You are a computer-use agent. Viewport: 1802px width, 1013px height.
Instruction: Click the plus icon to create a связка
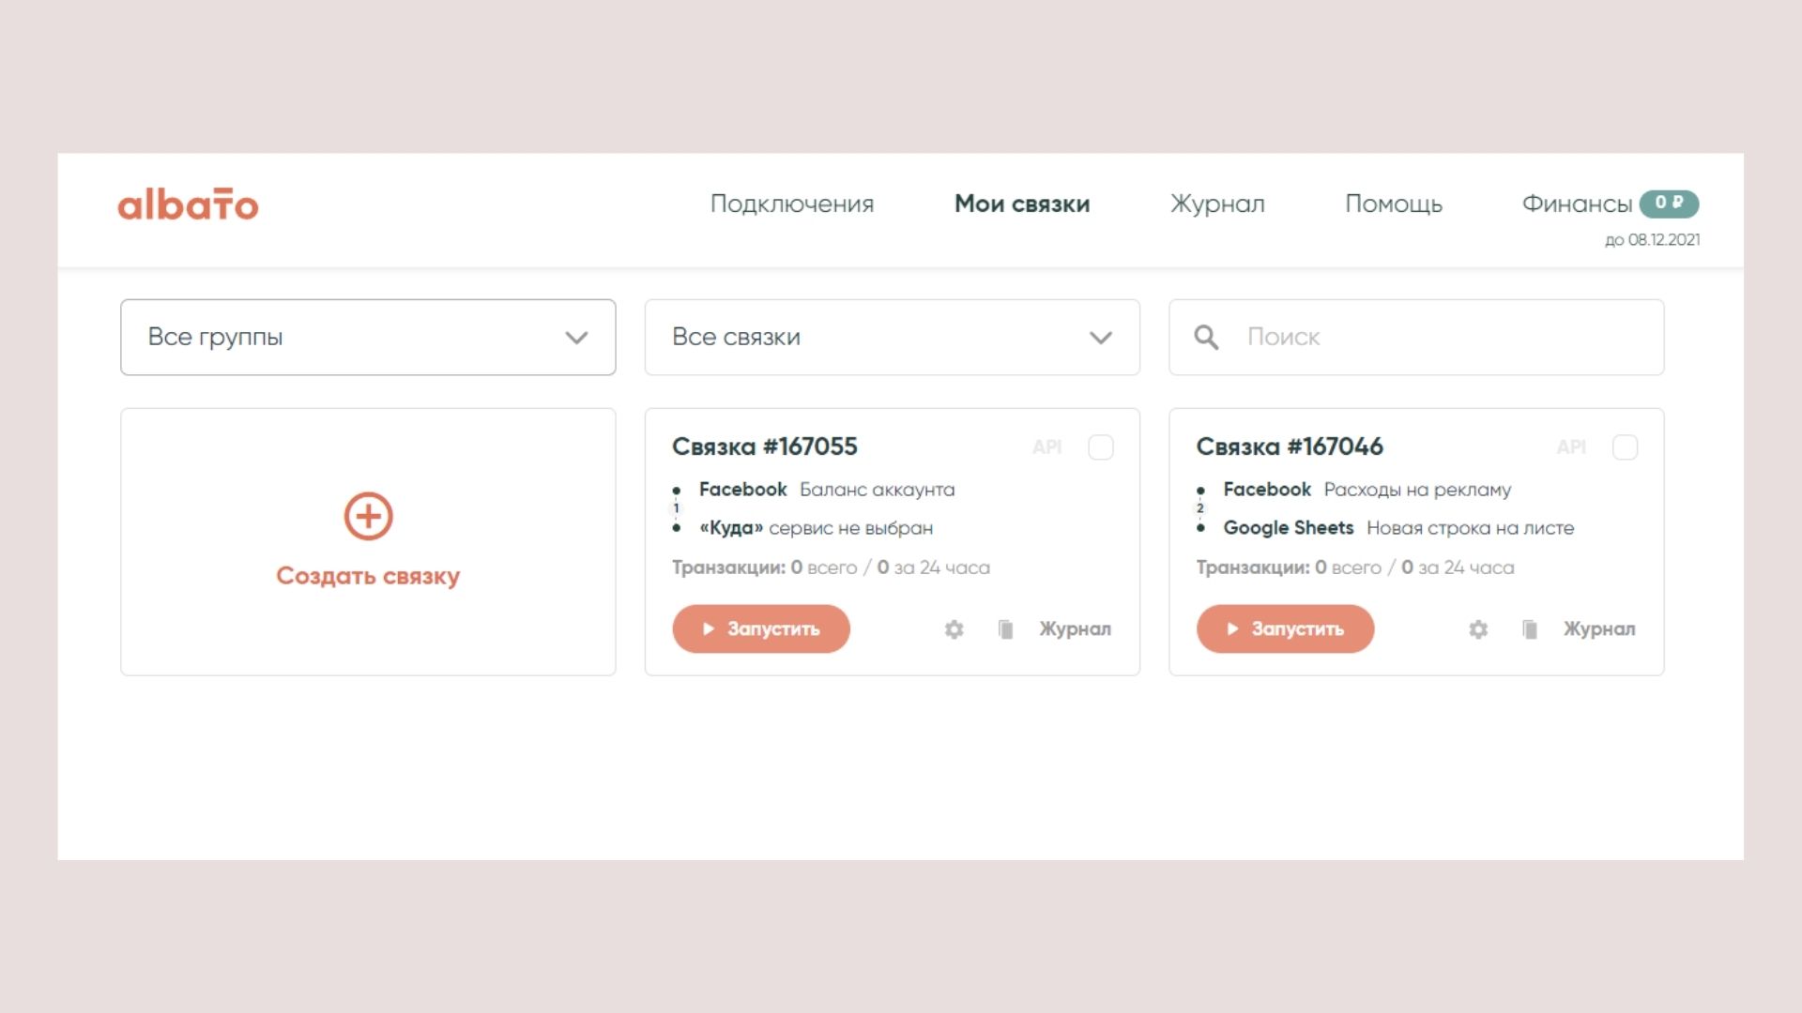(368, 516)
